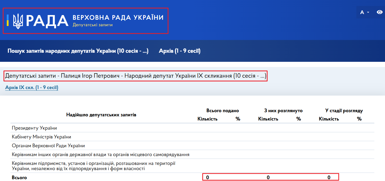
Task: Click '%' subheader under 'У стадії розгляду'
Action: [x=359, y=119]
